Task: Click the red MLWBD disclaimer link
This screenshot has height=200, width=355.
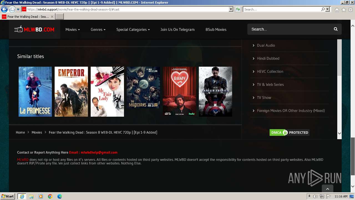Action: pyautogui.click(x=23, y=160)
